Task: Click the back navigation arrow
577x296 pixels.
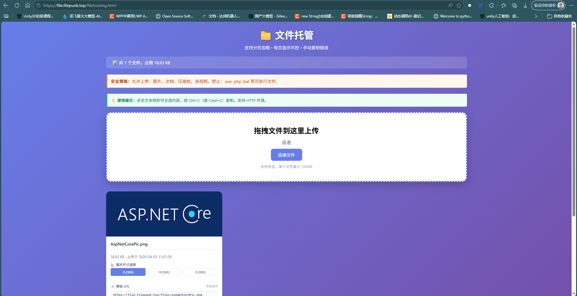Action: click(6, 5)
